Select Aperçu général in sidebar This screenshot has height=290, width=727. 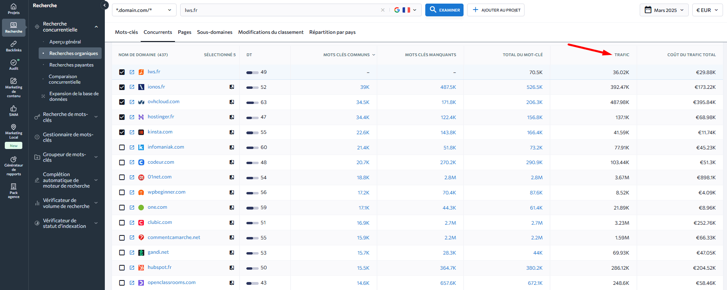tap(65, 42)
